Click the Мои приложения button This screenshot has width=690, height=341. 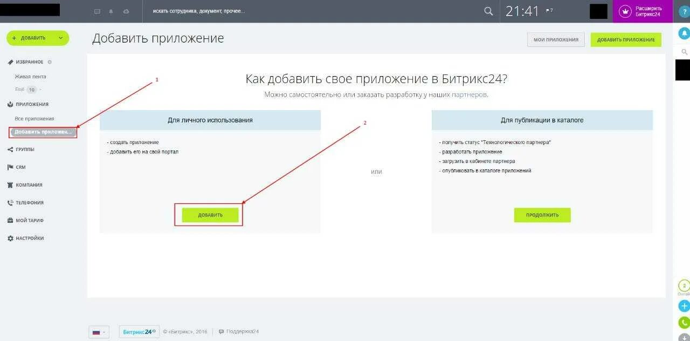pos(556,39)
